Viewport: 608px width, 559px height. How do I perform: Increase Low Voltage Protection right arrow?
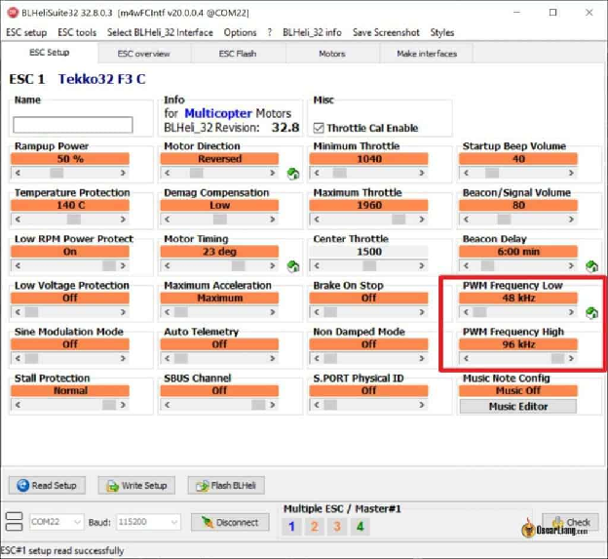tap(123, 312)
